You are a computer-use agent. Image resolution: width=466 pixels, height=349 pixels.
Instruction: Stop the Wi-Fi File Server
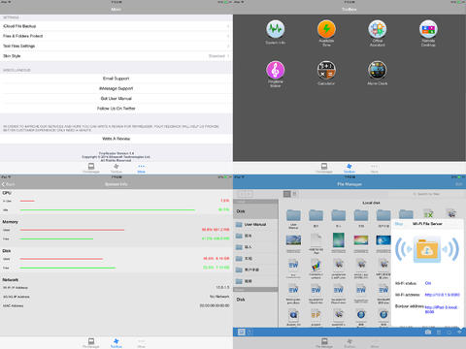pyautogui.click(x=399, y=224)
